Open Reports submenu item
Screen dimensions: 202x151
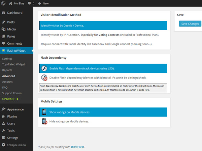pos(7,70)
